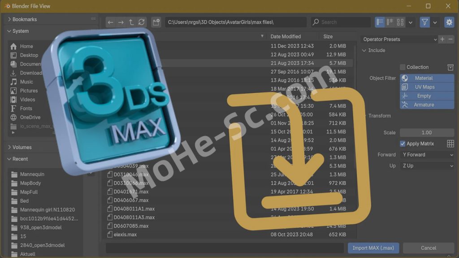Toggle the Armature object filter
Viewport: 459px width, 258px height.
pyautogui.click(x=427, y=105)
